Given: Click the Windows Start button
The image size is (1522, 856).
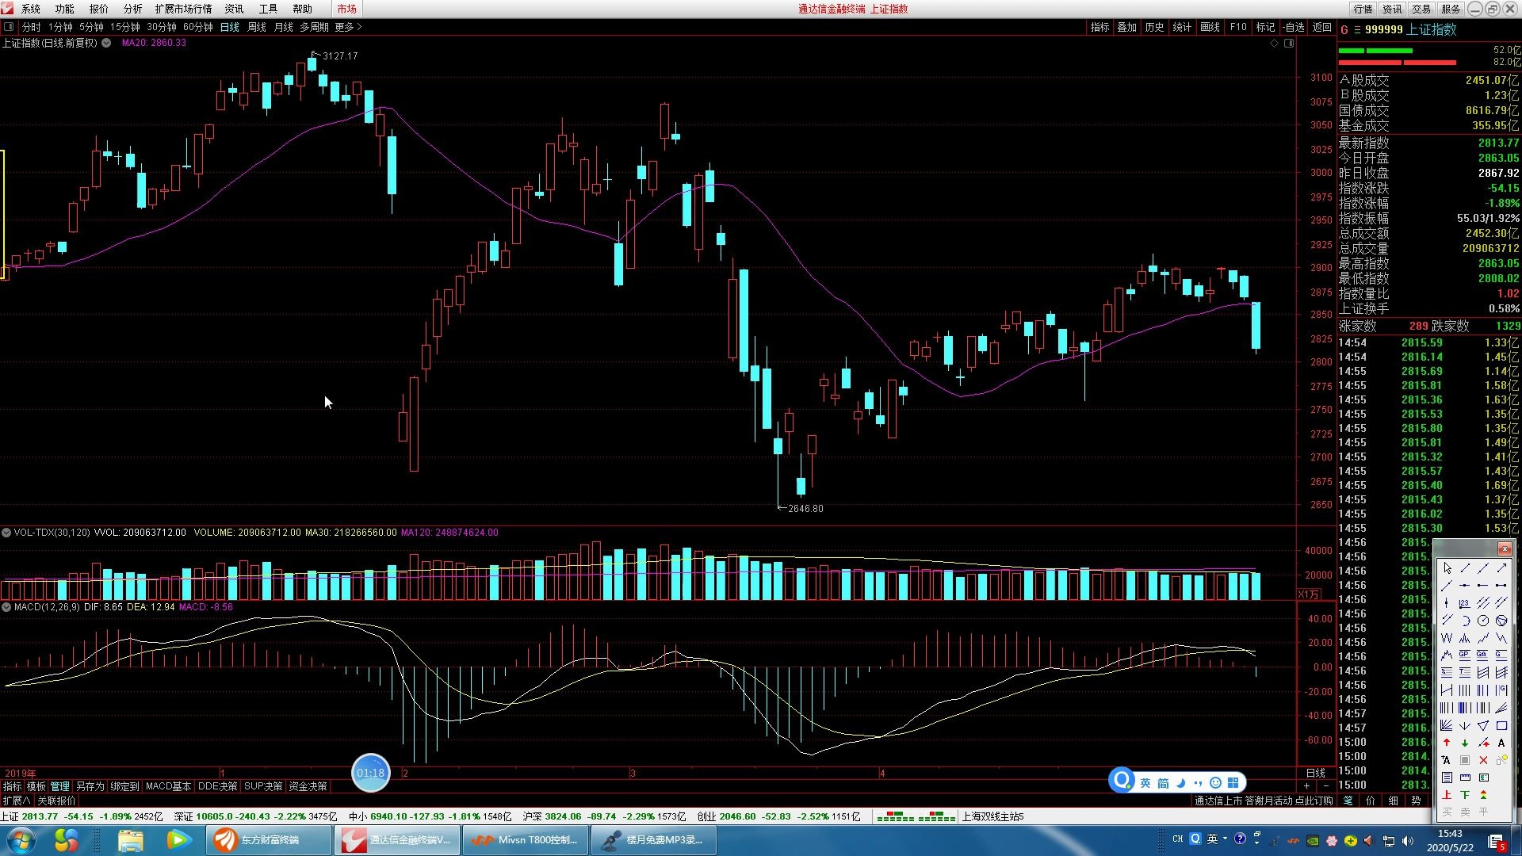Looking at the screenshot, I should pyautogui.click(x=21, y=839).
